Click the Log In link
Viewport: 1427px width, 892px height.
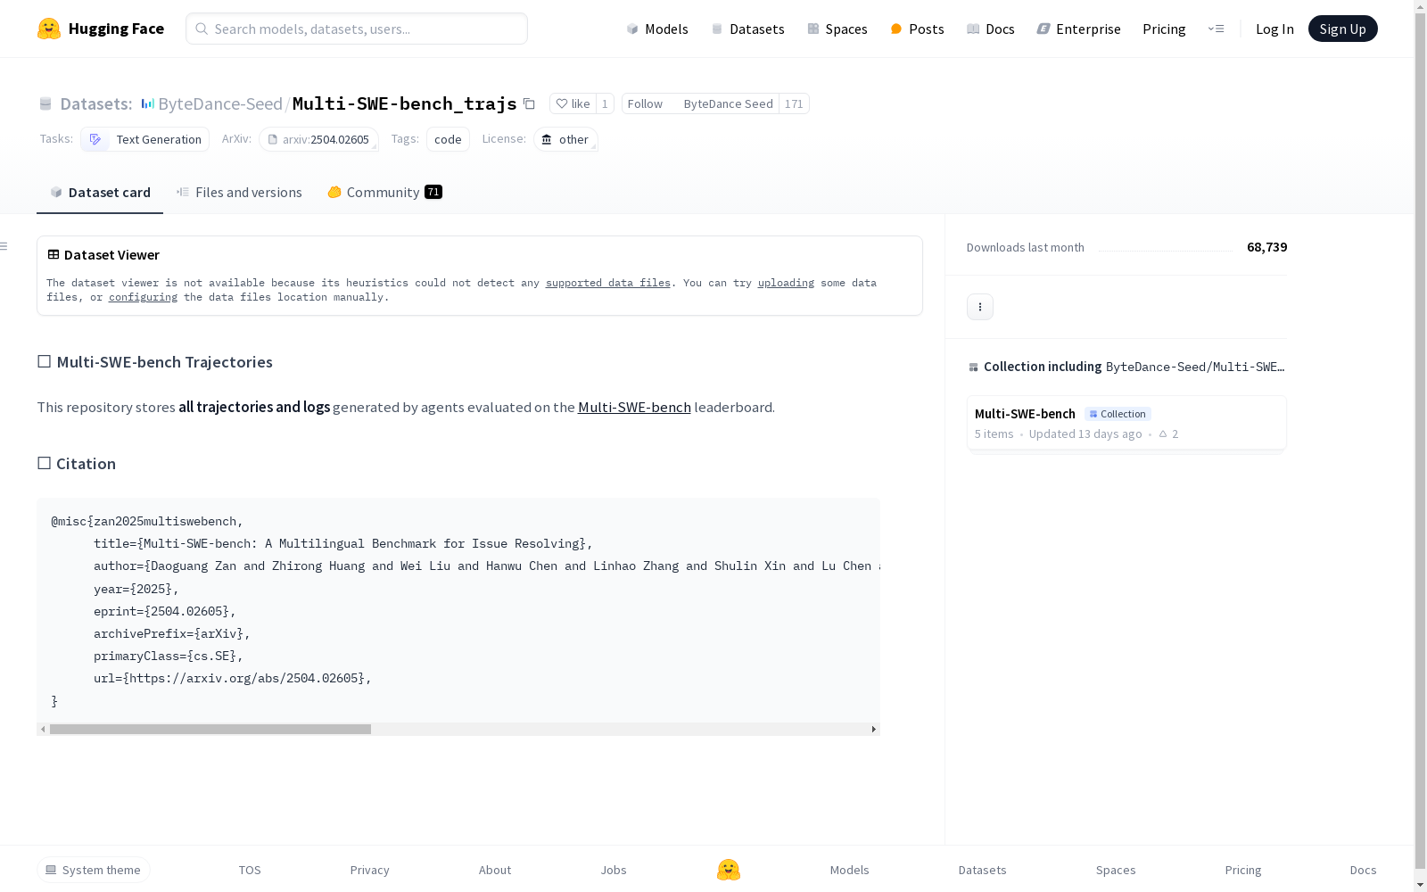(1274, 29)
